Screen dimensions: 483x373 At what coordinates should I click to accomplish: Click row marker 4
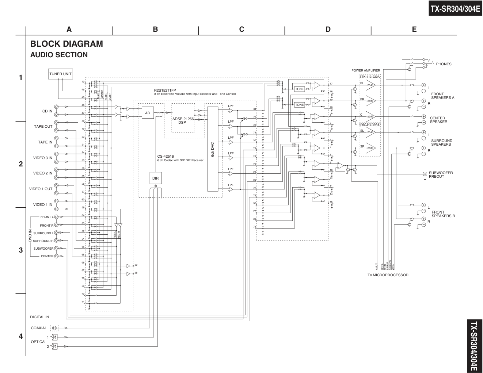coord(21,336)
